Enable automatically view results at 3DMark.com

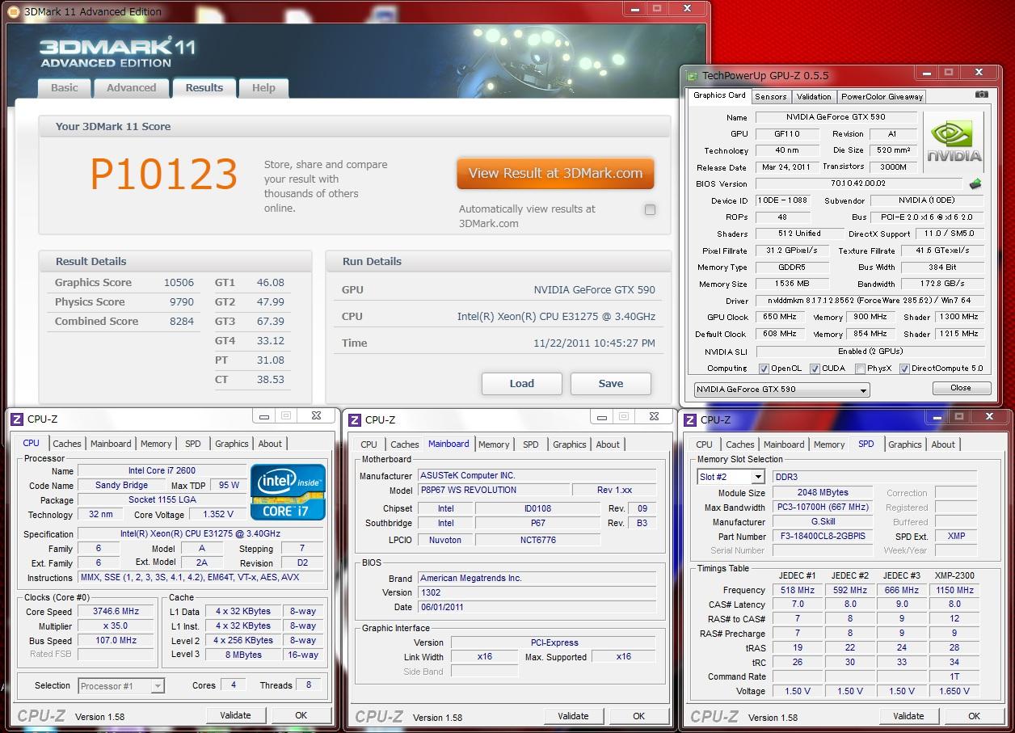[650, 210]
